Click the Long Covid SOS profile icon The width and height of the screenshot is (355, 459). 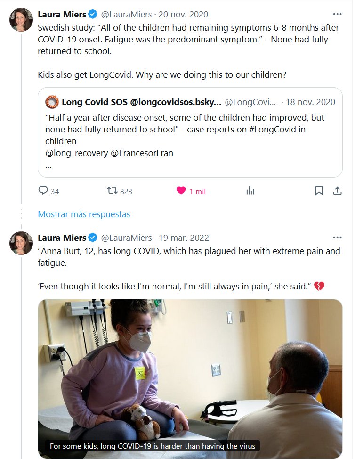point(51,102)
